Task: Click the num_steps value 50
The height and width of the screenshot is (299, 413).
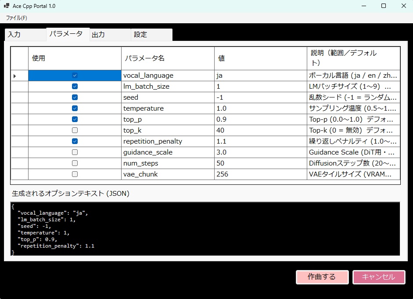Action: tap(261, 163)
